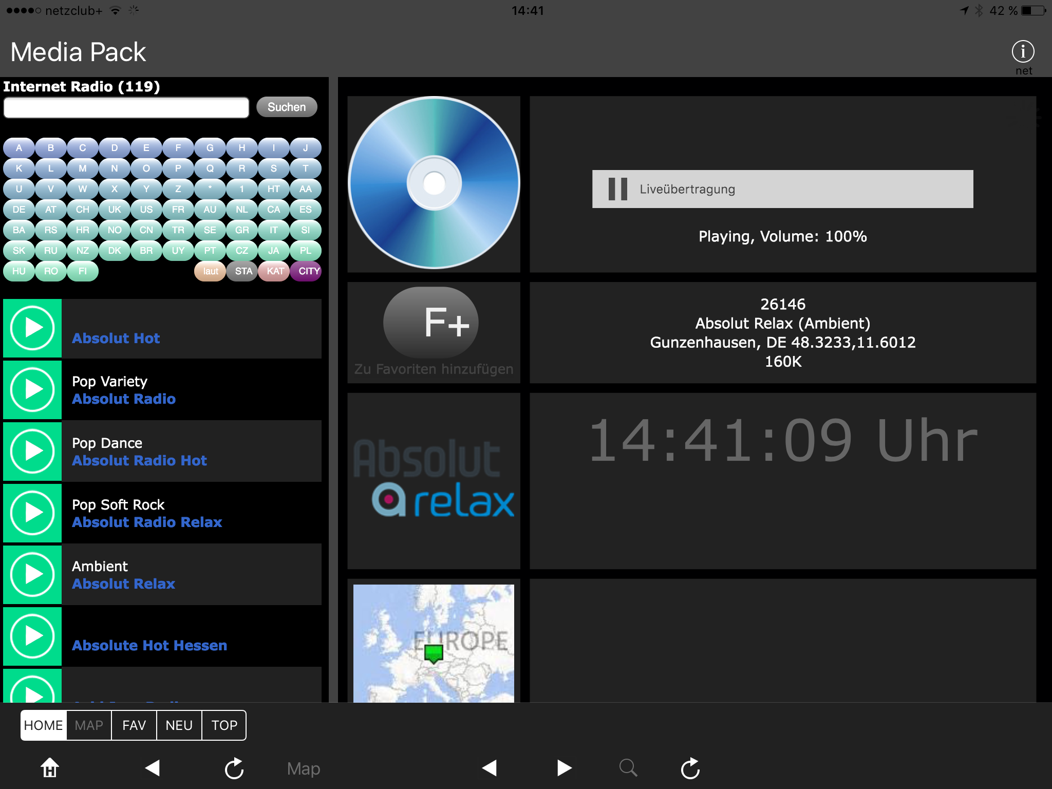Select the PL country filter
The height and width of the screenshot is (789, 1052).
point(306,251)
